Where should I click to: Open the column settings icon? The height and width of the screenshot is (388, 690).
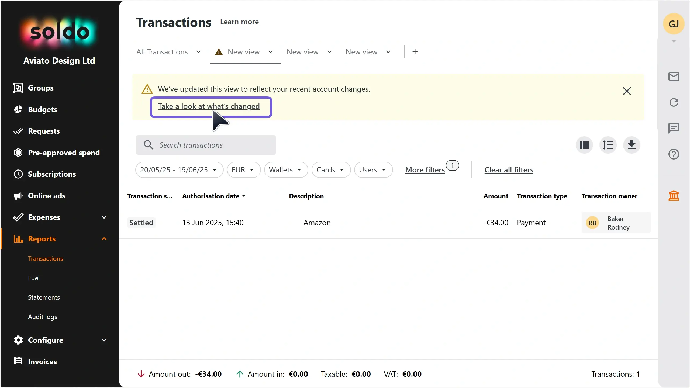[x=584, y=145]
